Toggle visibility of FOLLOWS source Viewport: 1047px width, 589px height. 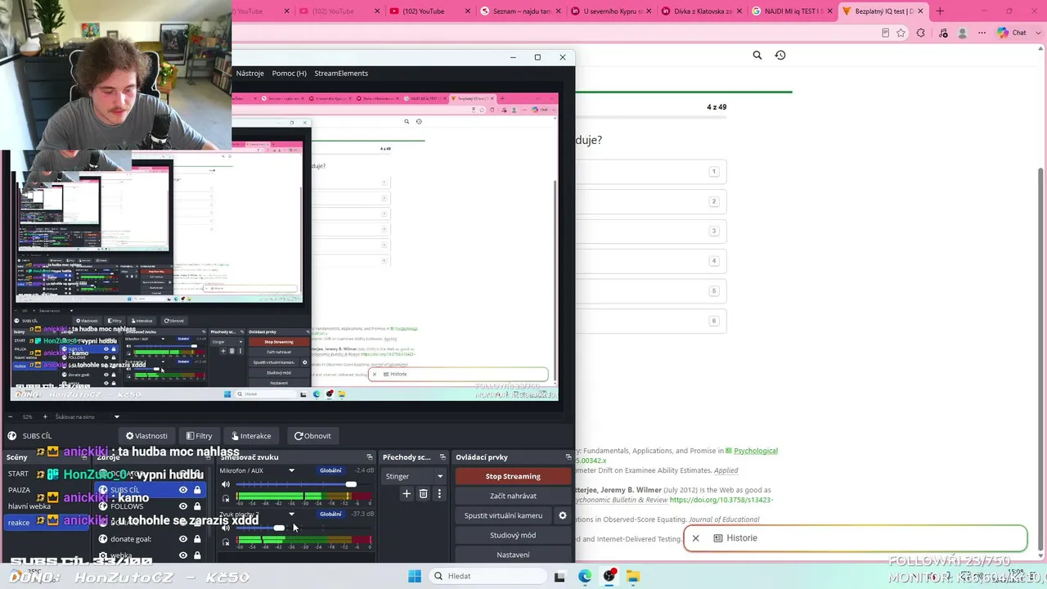click(x=183, y=506)
